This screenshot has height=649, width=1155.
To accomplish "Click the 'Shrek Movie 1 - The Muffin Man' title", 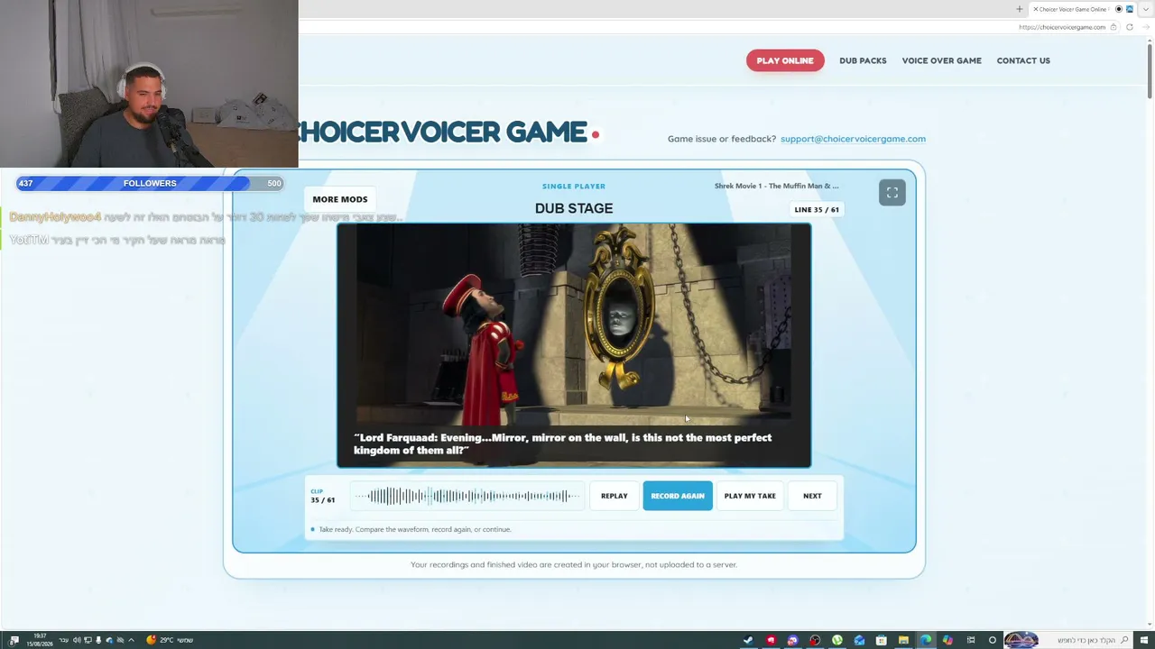I will (777, 186).
